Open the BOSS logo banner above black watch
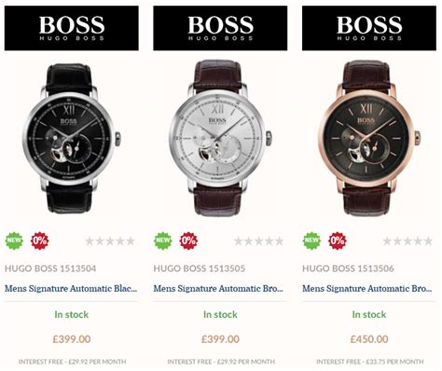The image size is (442, 371). (x=72, y=28)
